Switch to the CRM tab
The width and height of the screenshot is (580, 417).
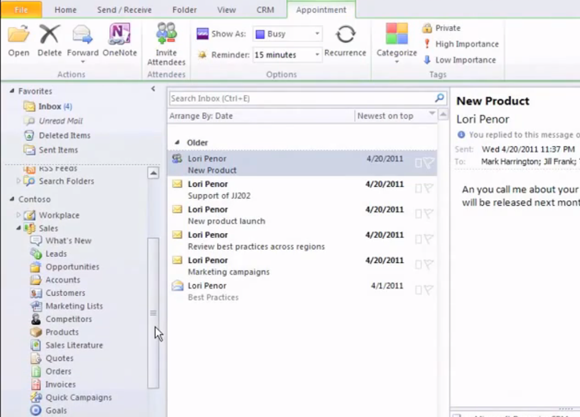pyautogui.click(x=265, y=10)
